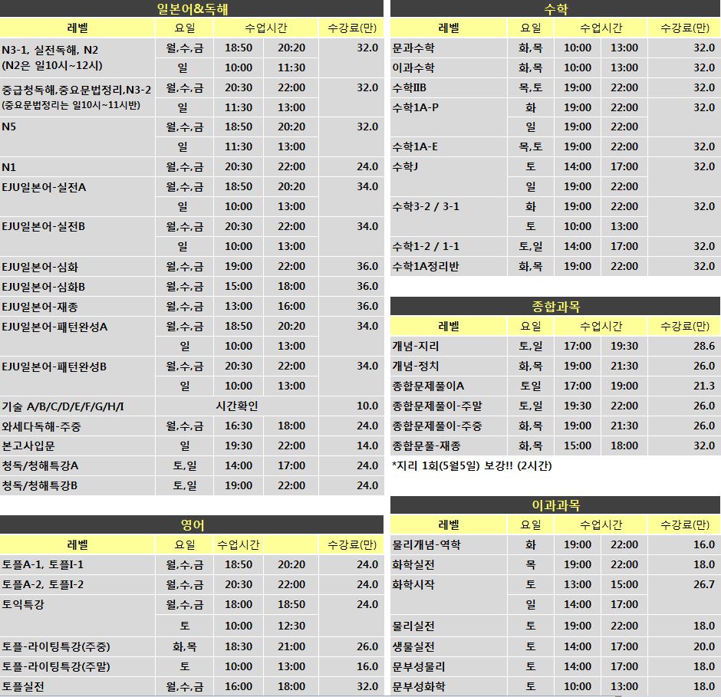Click the N1 level cell
This screenshot has height=697, width=721.
coord(77,167)
